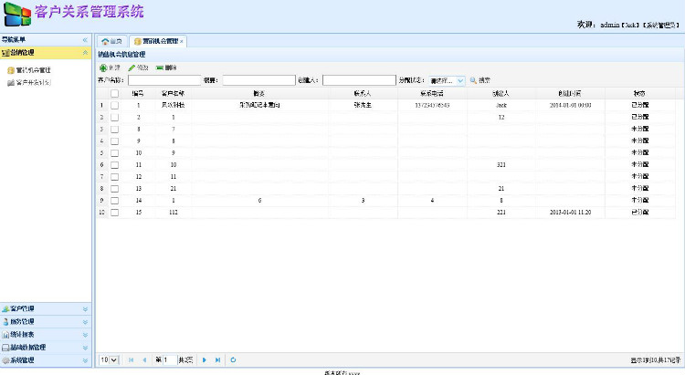The height and width of the screenshot is (375, 685).
Task: Expand the 系统管理 accordion panel
Action: pos(85,360)
